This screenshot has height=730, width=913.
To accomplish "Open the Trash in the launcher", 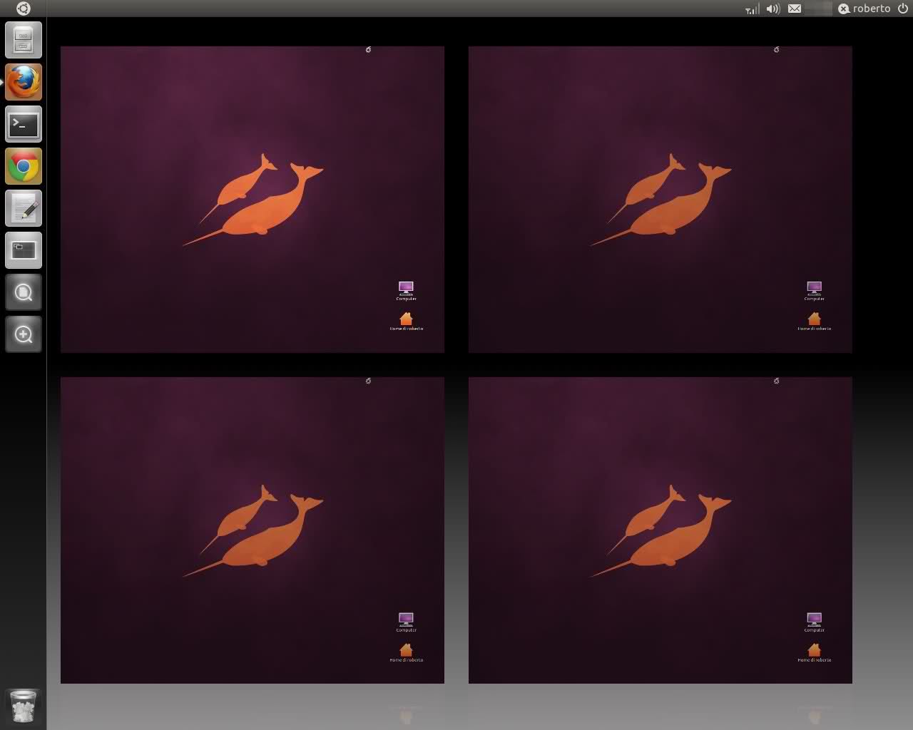I will (x=24, y=706).
